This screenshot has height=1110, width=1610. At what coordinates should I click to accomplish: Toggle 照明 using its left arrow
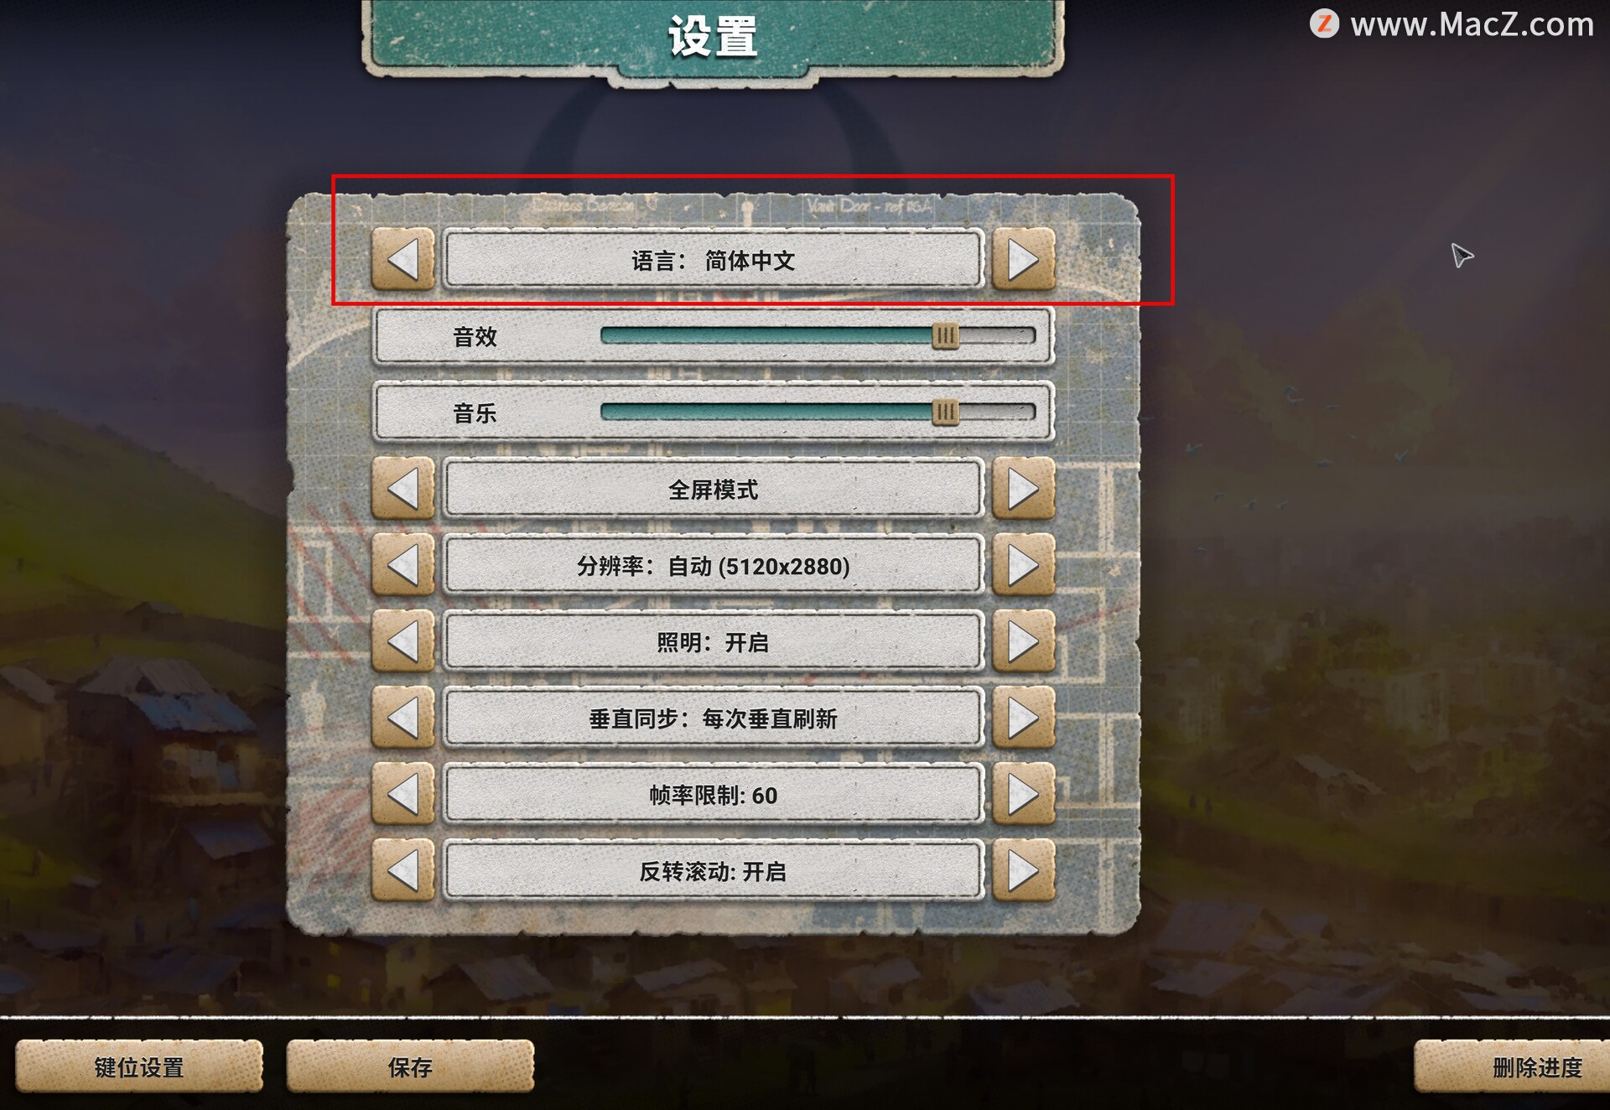pyautogui.click(x=403, y=641)
